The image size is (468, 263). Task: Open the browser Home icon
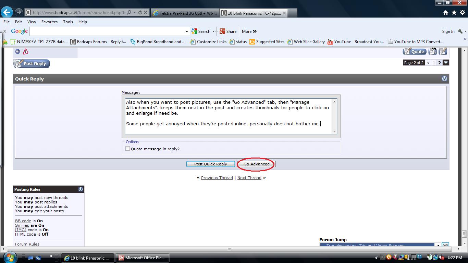[x=446, y=13]
